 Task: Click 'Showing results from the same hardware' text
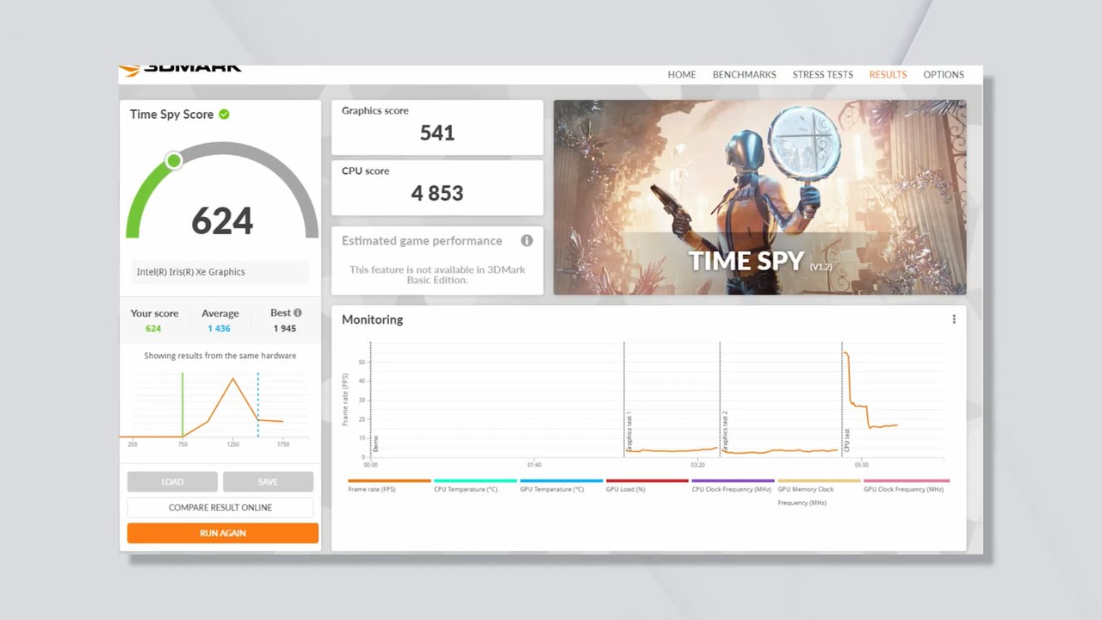(x=220, y=356)
